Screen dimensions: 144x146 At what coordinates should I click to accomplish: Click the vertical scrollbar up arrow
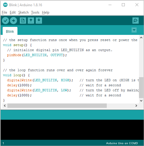[141, 38]
